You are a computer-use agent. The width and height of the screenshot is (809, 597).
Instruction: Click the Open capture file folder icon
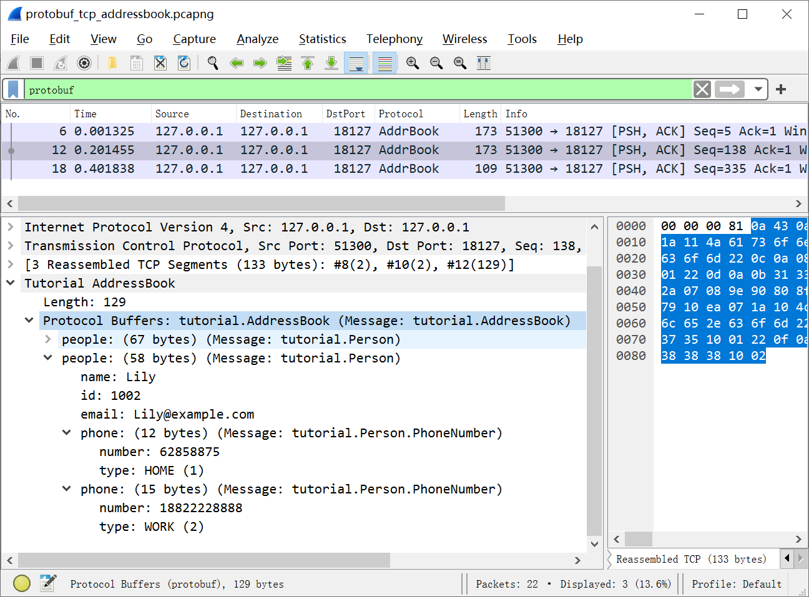(112, 62)
